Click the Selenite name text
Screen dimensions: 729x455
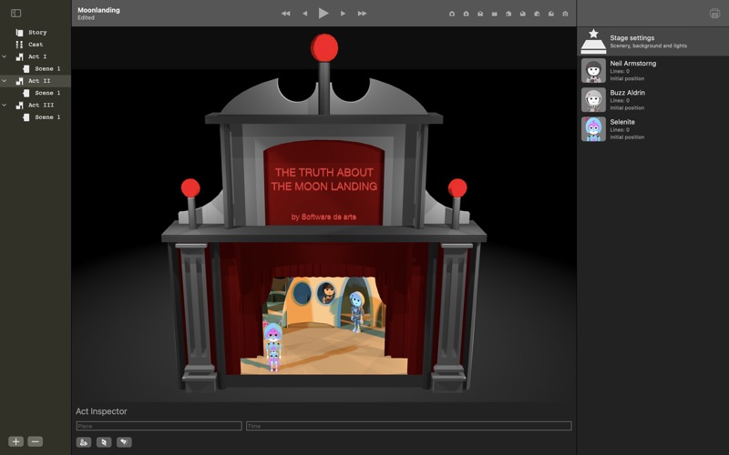[622, 122]
